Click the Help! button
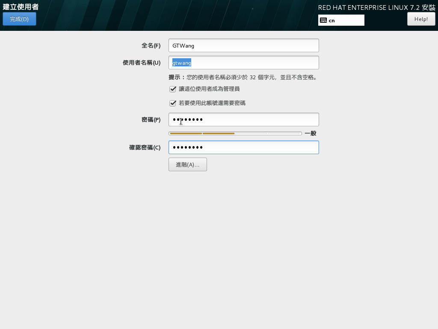This screenshot has width=438, height=329. tap(421, 18)
